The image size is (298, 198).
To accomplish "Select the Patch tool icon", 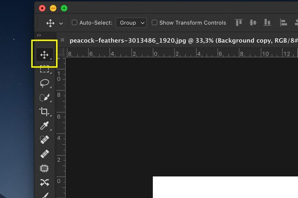I will [44, 168].
